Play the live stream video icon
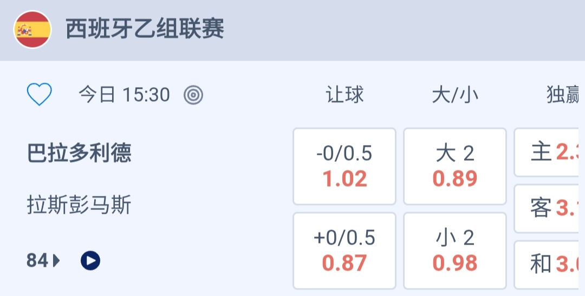The image size is (585, 296). 90,261
